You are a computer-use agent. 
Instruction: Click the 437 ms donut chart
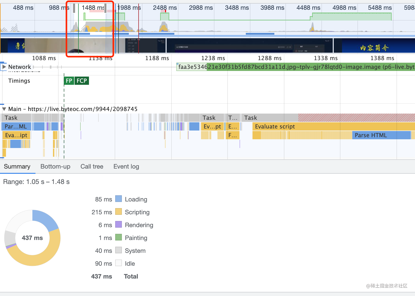(32, 238)
